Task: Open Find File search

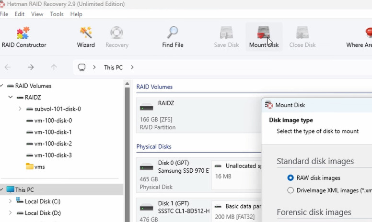Action: [x=173, y=37]
